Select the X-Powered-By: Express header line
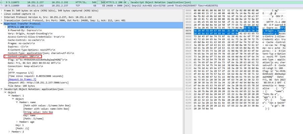The image size is (303, 134). tap(25, 30)
